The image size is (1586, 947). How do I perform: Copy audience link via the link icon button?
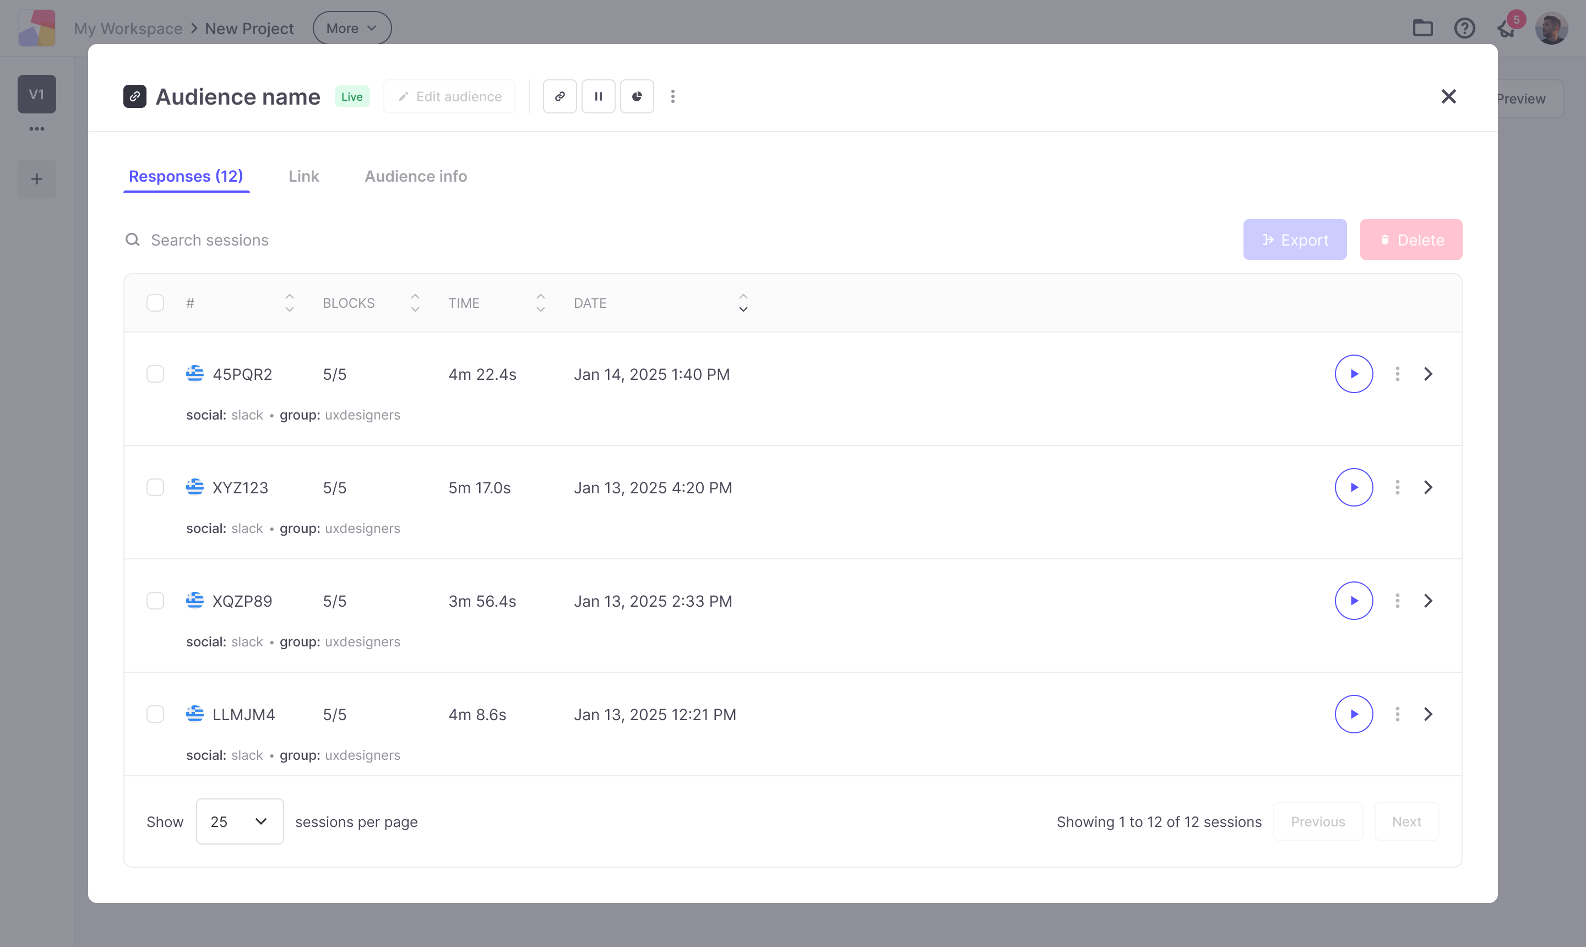[x=560, y=96]
